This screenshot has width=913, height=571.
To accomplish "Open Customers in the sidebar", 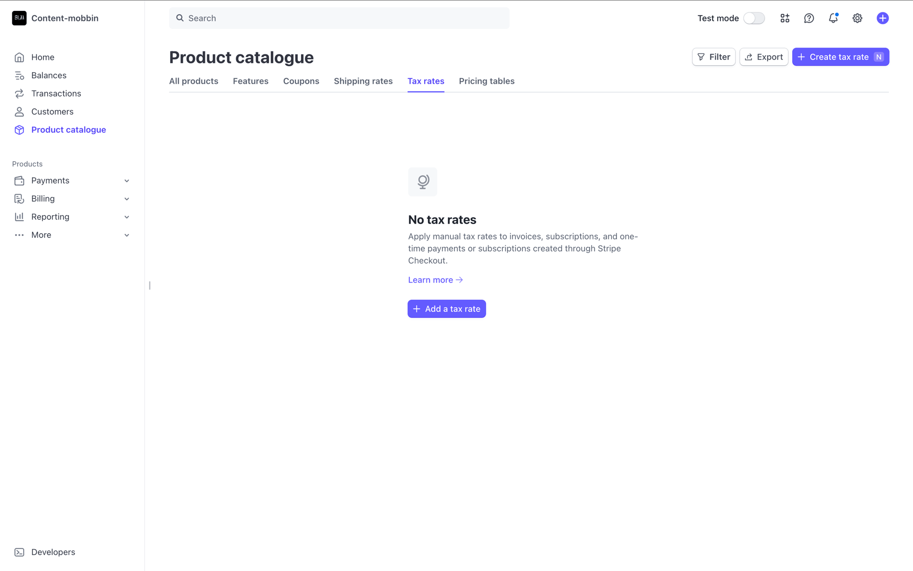I will (x=52, y=111).
